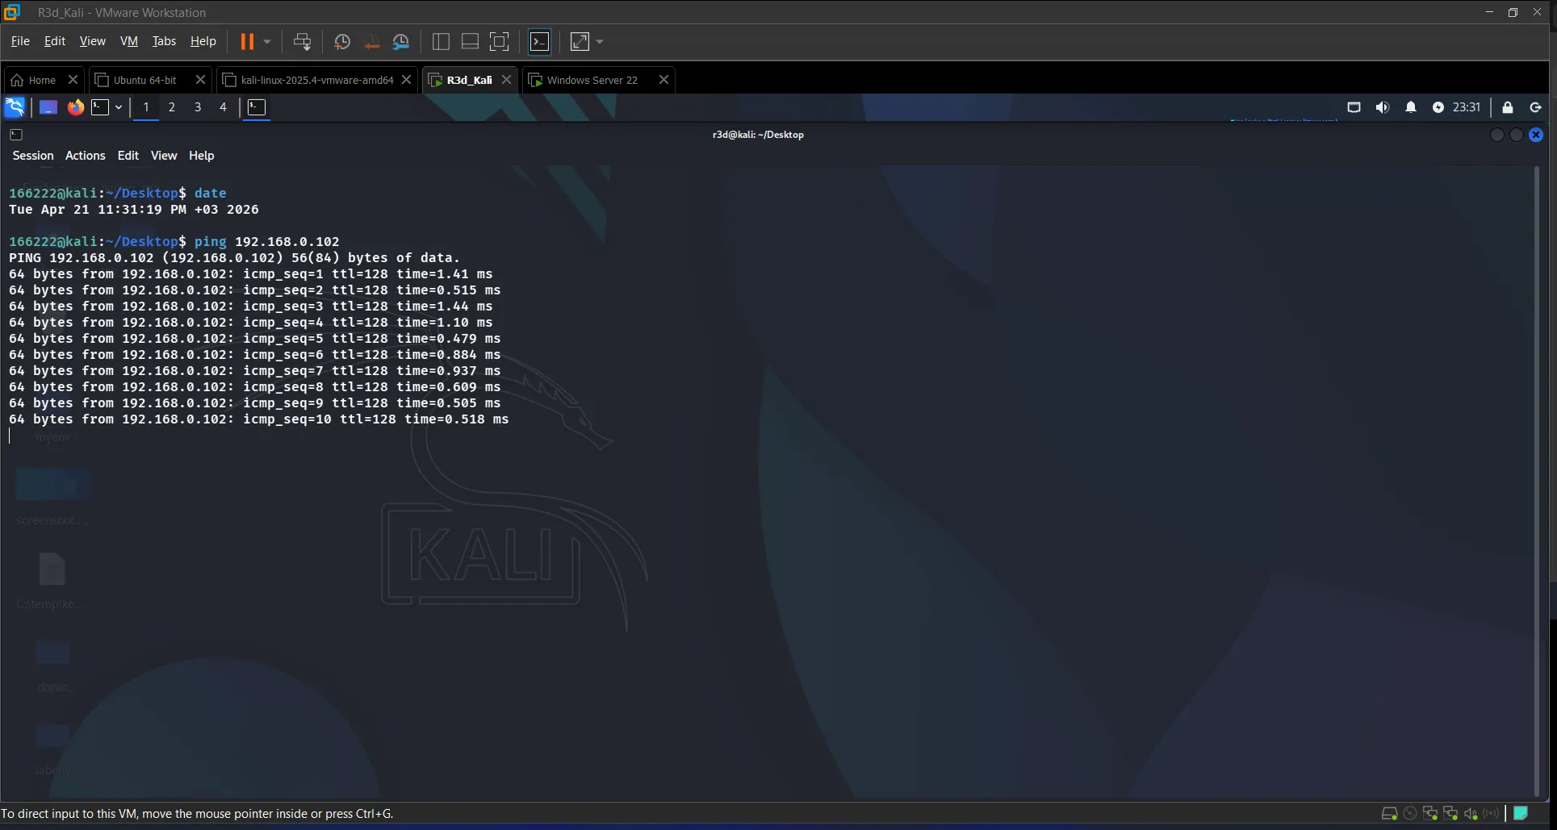Image resolution: width=1557 pixels, height=830 pixels.
Task: Expand the stretch guest dropdown arrow
Action: (x=600, y=41)
